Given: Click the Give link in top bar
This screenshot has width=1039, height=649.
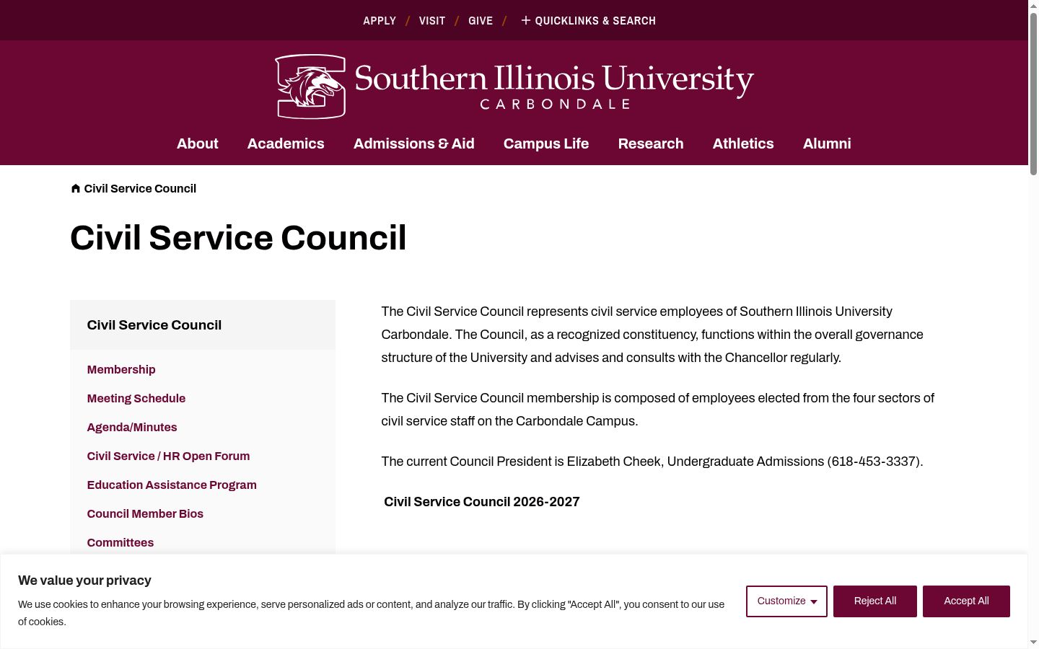Looking at the screenshot, I should click(x=481, y=20).
